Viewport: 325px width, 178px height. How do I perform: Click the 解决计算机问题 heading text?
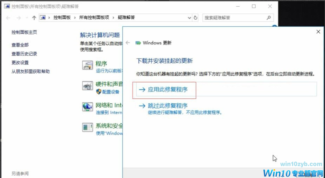coord(100,35)
